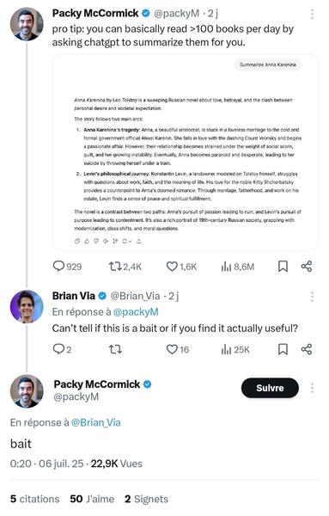The image size is (329, 516).
Task: Share Brian Via's reply tweet
Action: pos(307,349)
